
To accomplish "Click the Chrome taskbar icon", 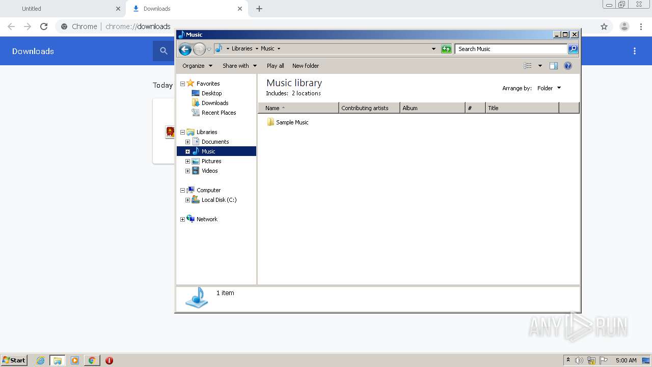I will pyautogui.click(x=92, y=360).
